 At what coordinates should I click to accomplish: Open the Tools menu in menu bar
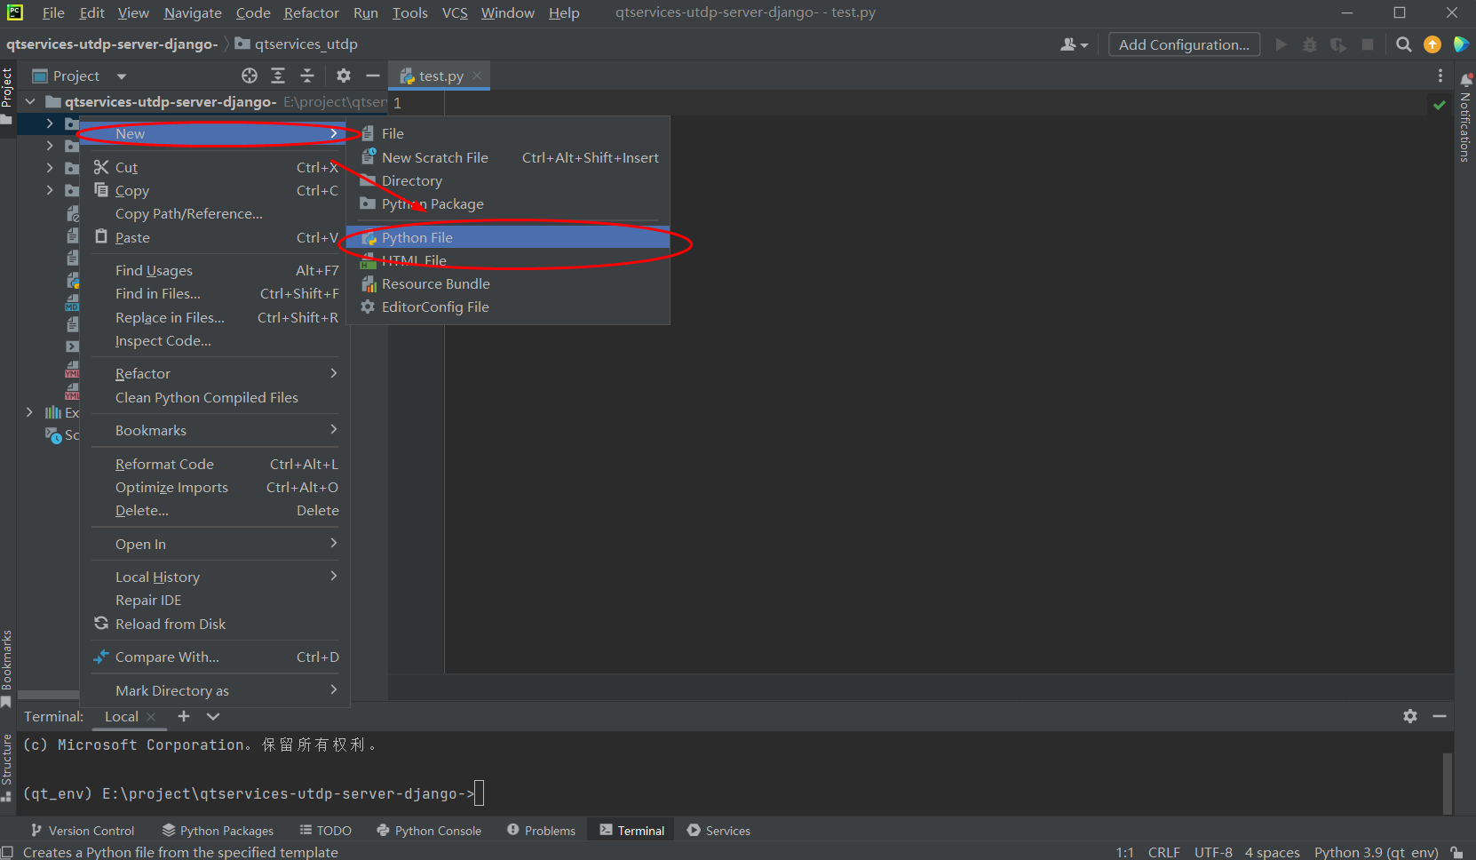pyautogui.click(x=409, y=12)
